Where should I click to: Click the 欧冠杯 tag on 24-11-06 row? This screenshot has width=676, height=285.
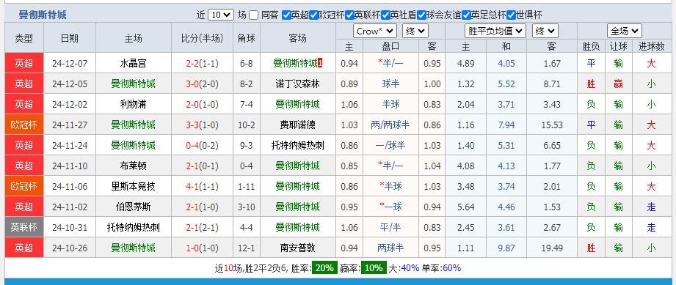click(24, 186)
